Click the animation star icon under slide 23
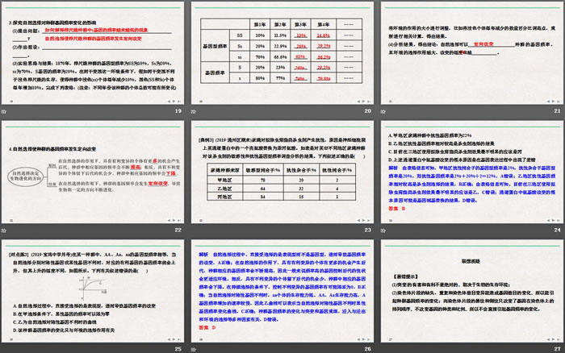The height and width of the screenshot is (353, 565). tap(193, 230)
